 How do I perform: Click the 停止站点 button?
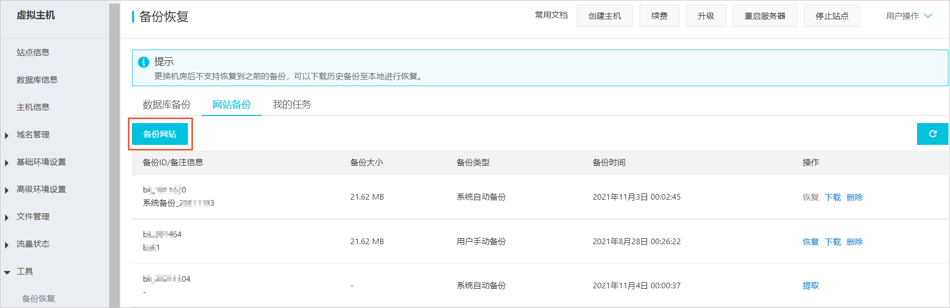[832, 16]
